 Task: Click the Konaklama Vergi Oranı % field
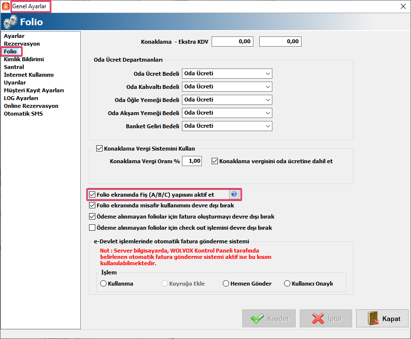tap(192, 161)
